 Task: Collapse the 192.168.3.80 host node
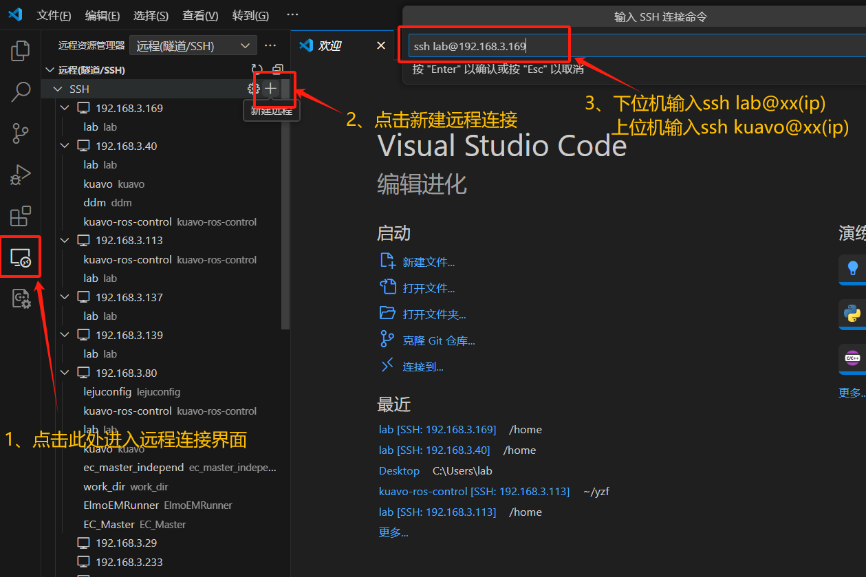(65, 373)
